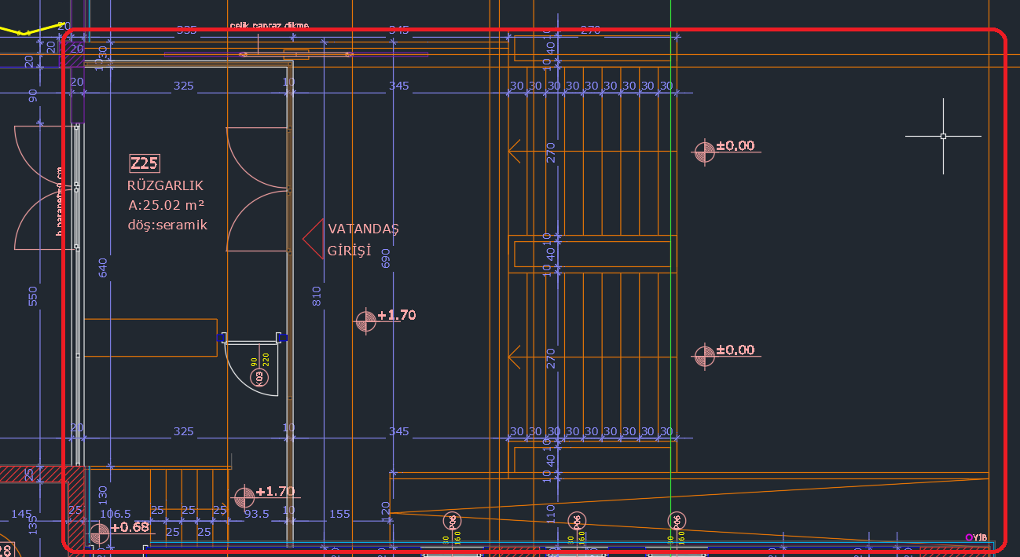1020x557 pixels.
Task: Click the +0.68 elevation marker symbol
Action: [99, 534]
